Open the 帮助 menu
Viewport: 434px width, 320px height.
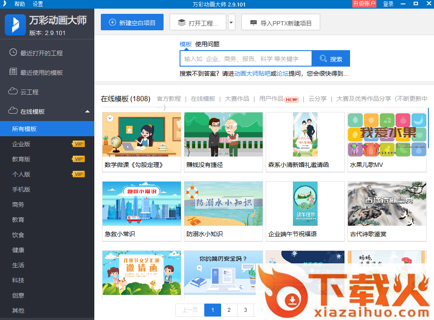[x=19, y=4]
